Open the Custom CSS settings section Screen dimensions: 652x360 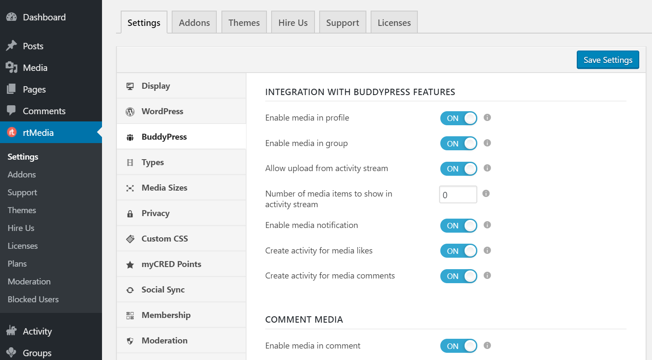click(164, 239)
